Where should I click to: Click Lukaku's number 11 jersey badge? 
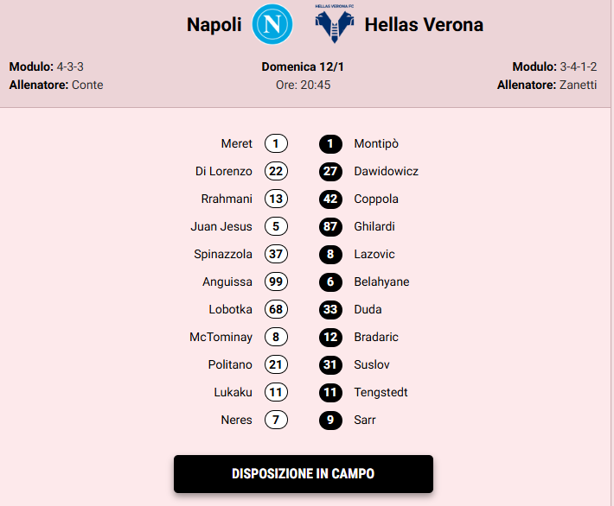276,393
